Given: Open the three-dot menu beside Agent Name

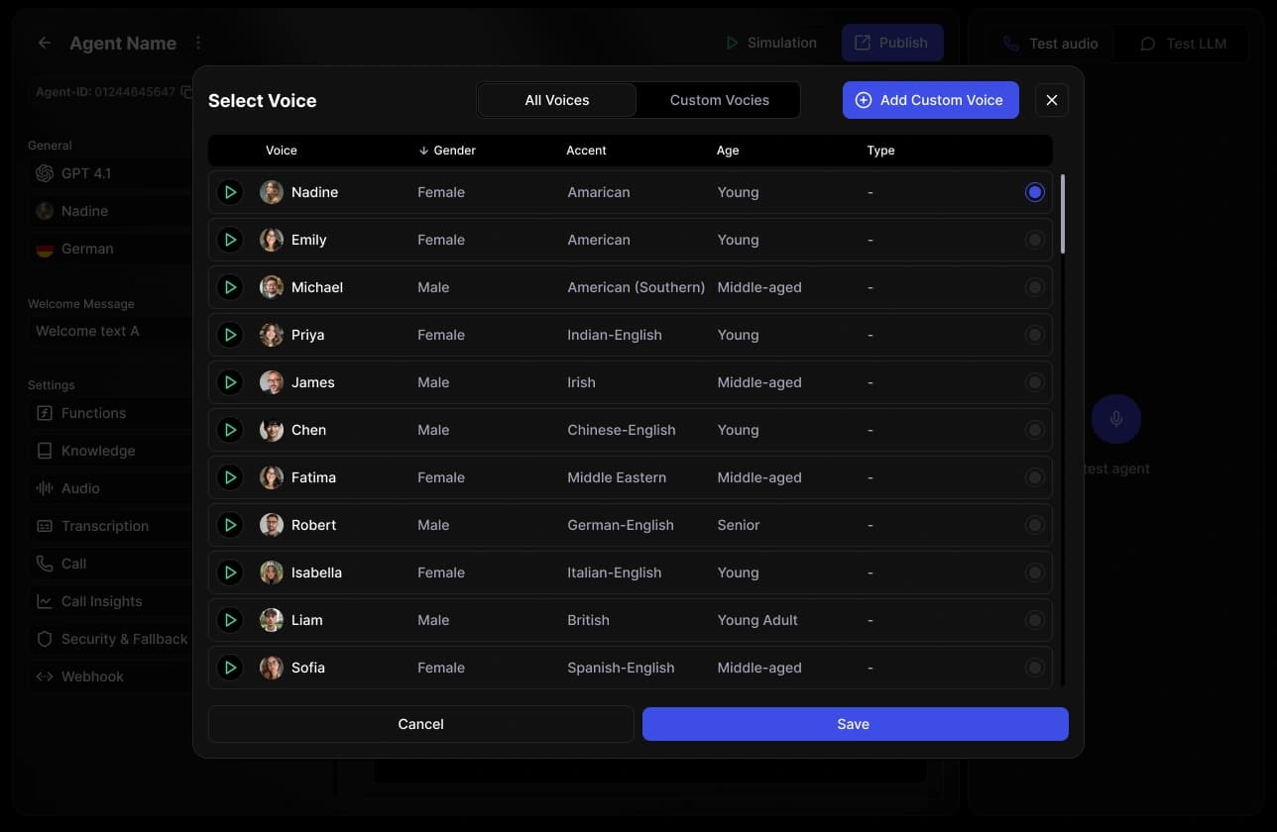Looking at the screenshot, I should (198, 44).
